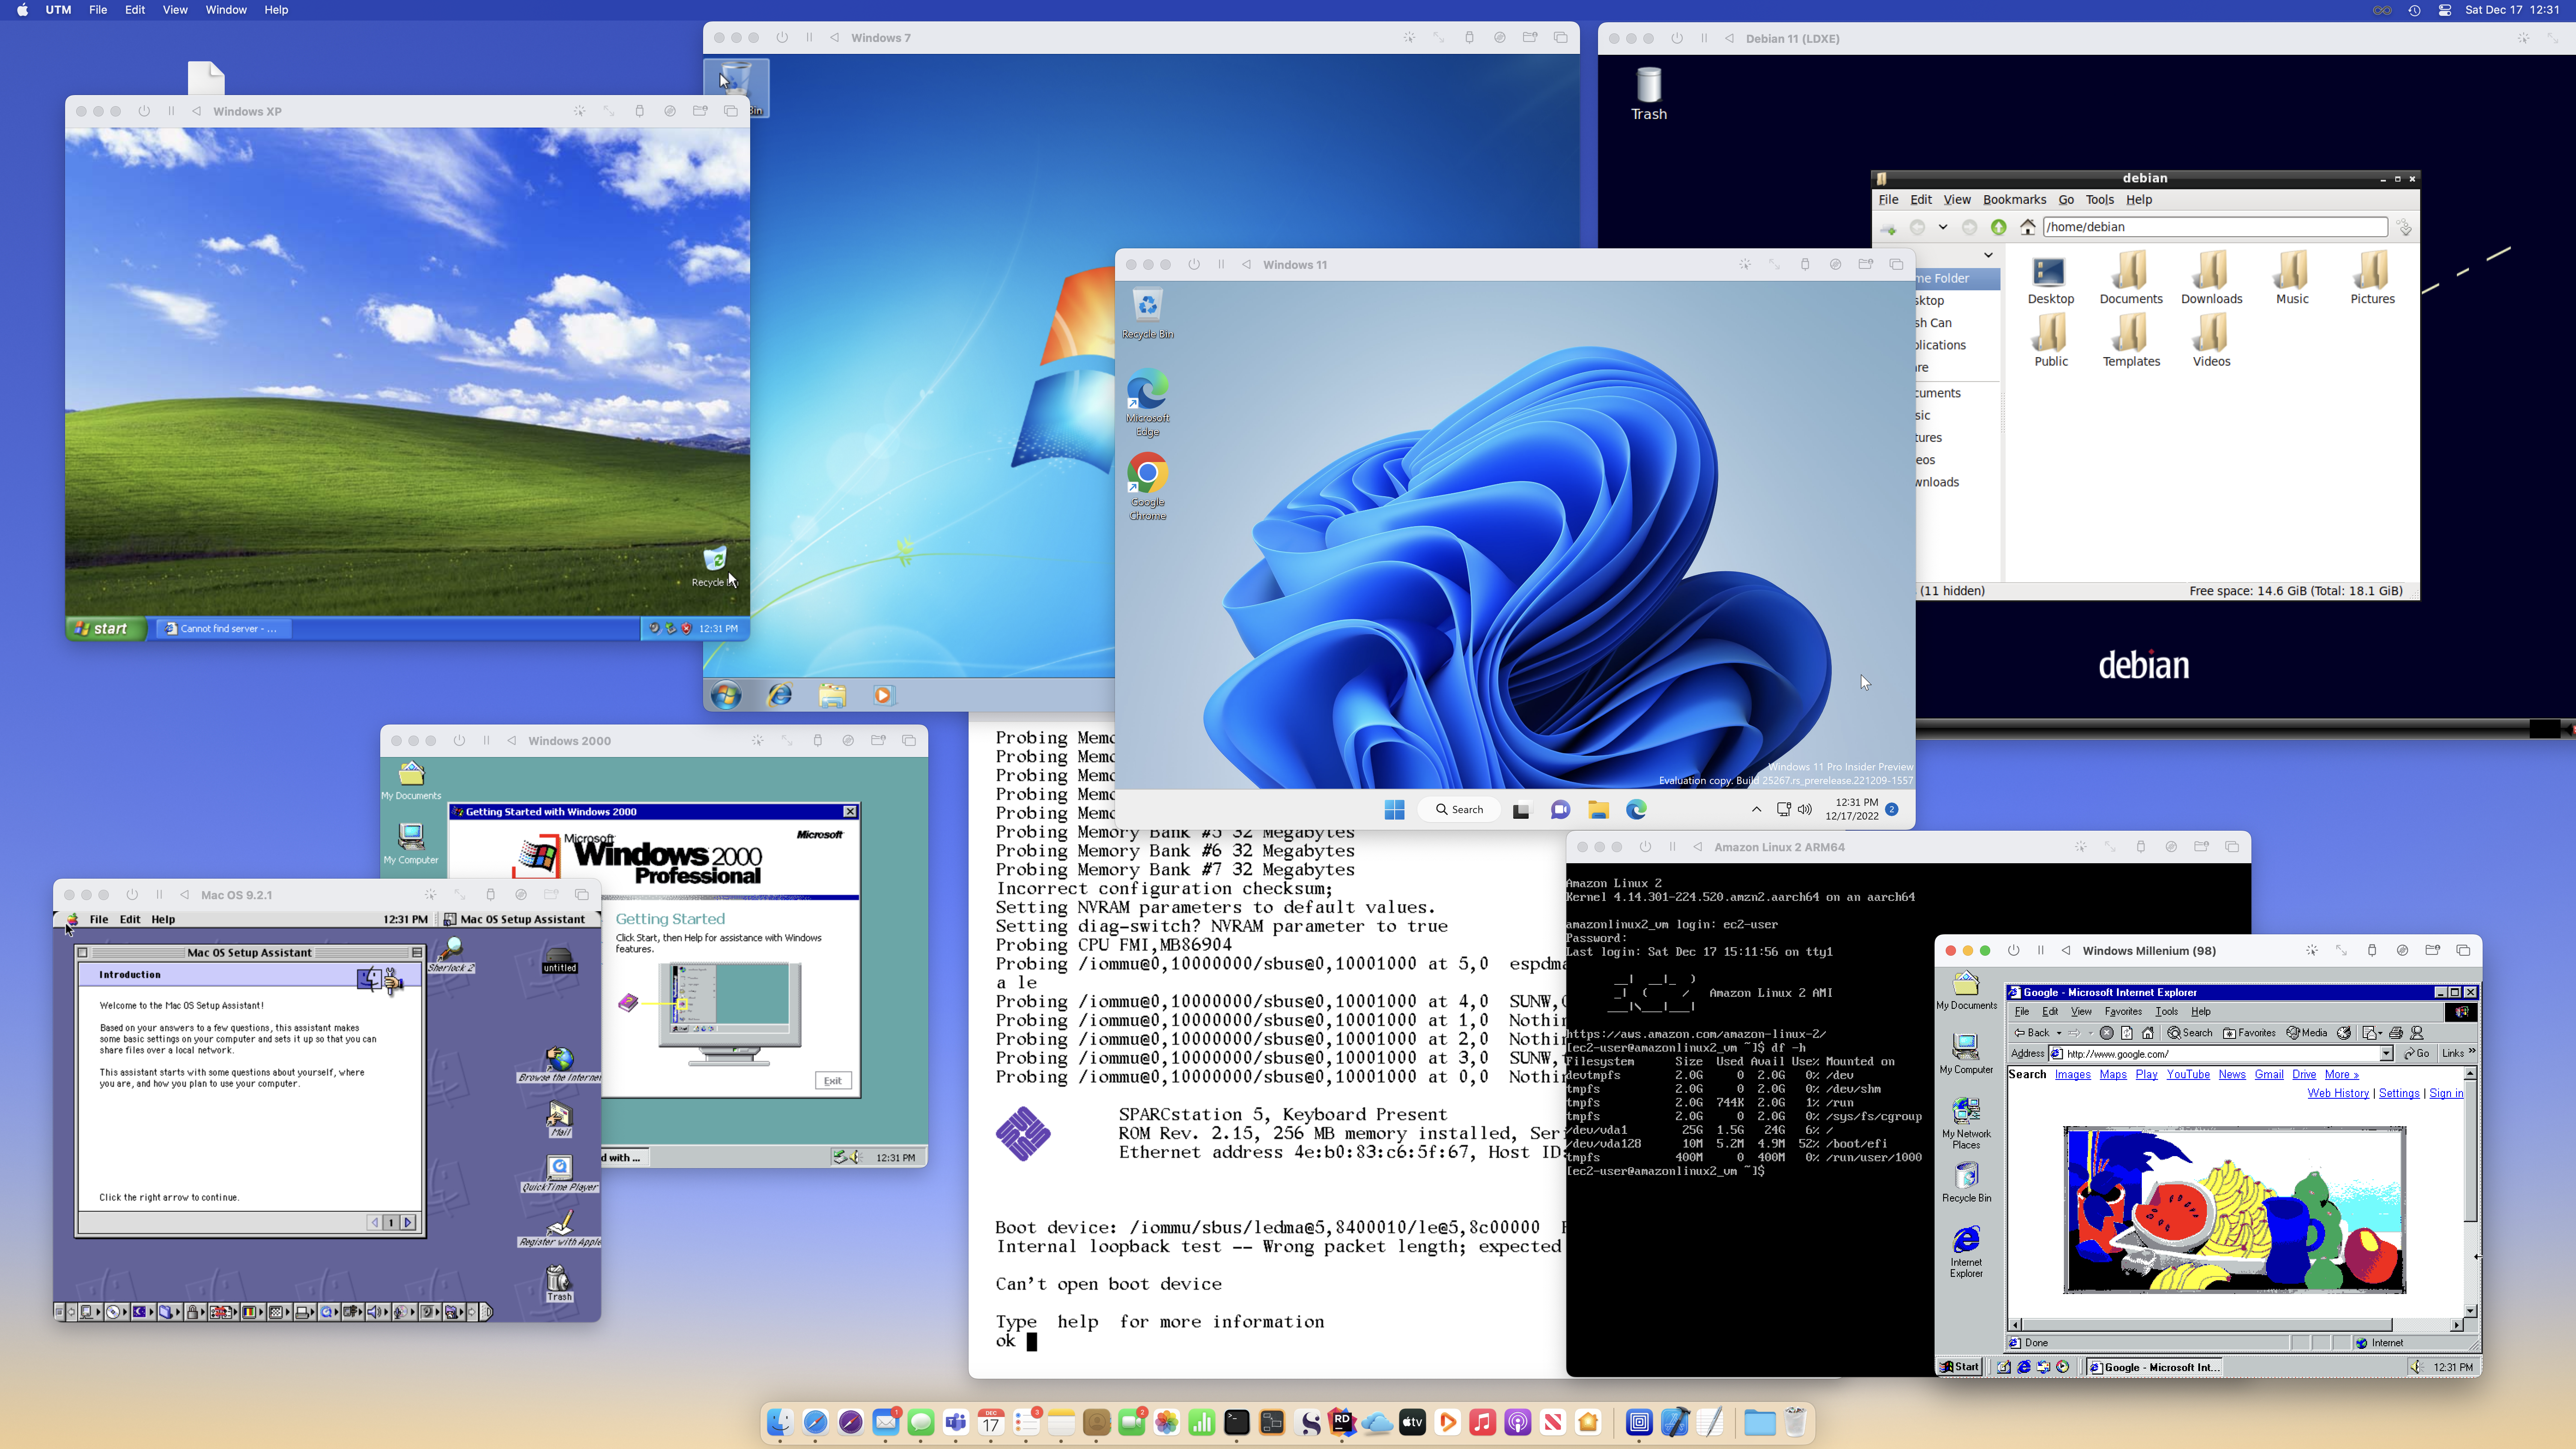
Task: Open Internet Explorer on the Windows 7 taskbar
Action: [780, 695]
